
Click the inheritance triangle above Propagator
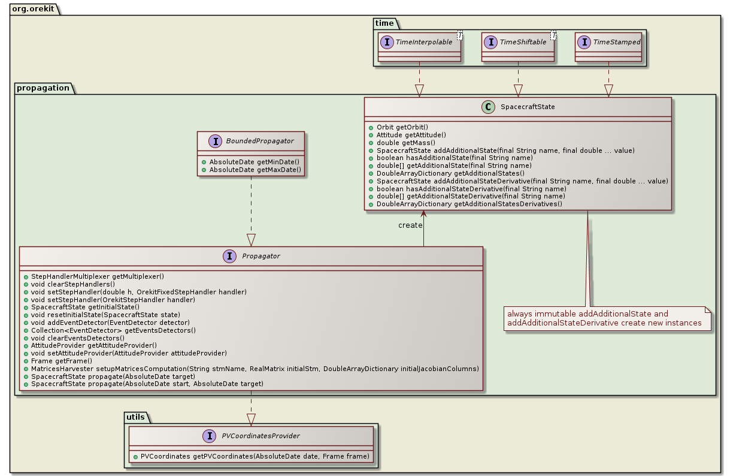[x=250, y=240]
